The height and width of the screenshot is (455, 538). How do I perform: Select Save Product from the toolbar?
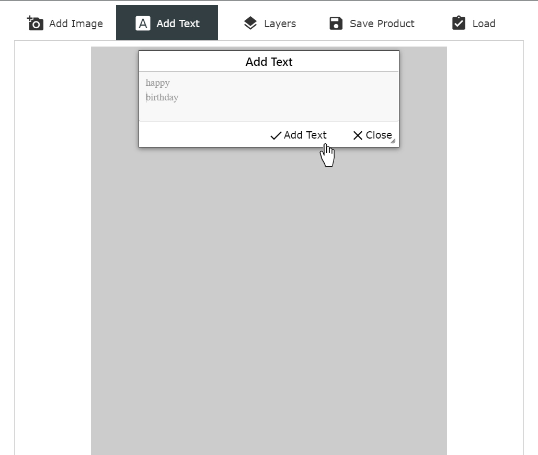pyautogui.click(x=371, y=23)
